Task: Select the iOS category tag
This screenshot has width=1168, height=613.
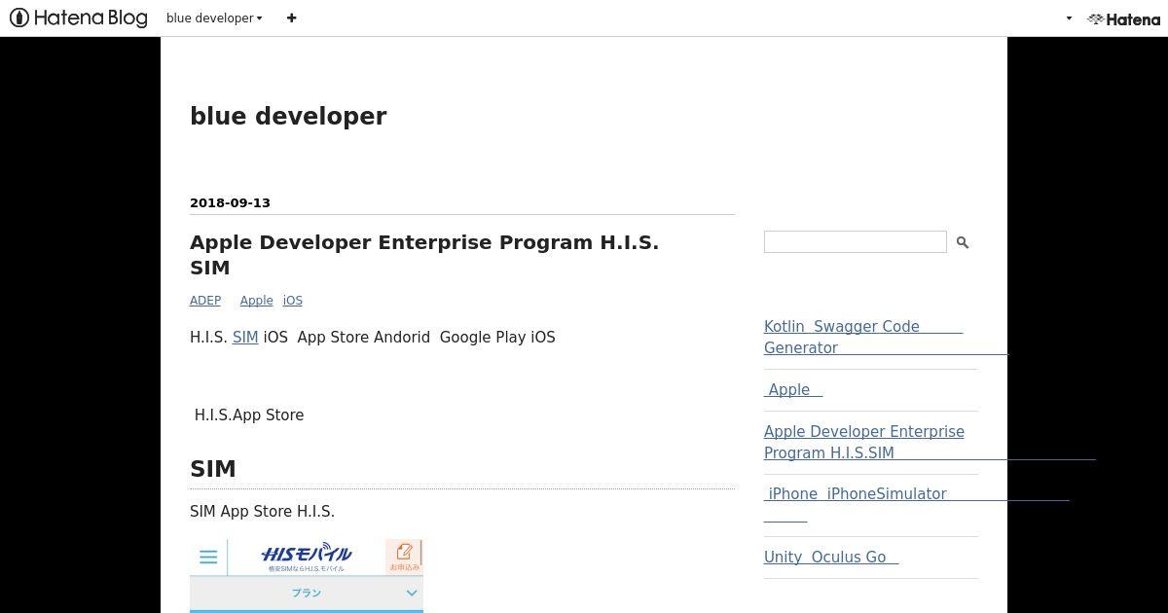Action: tap(293, 301)
